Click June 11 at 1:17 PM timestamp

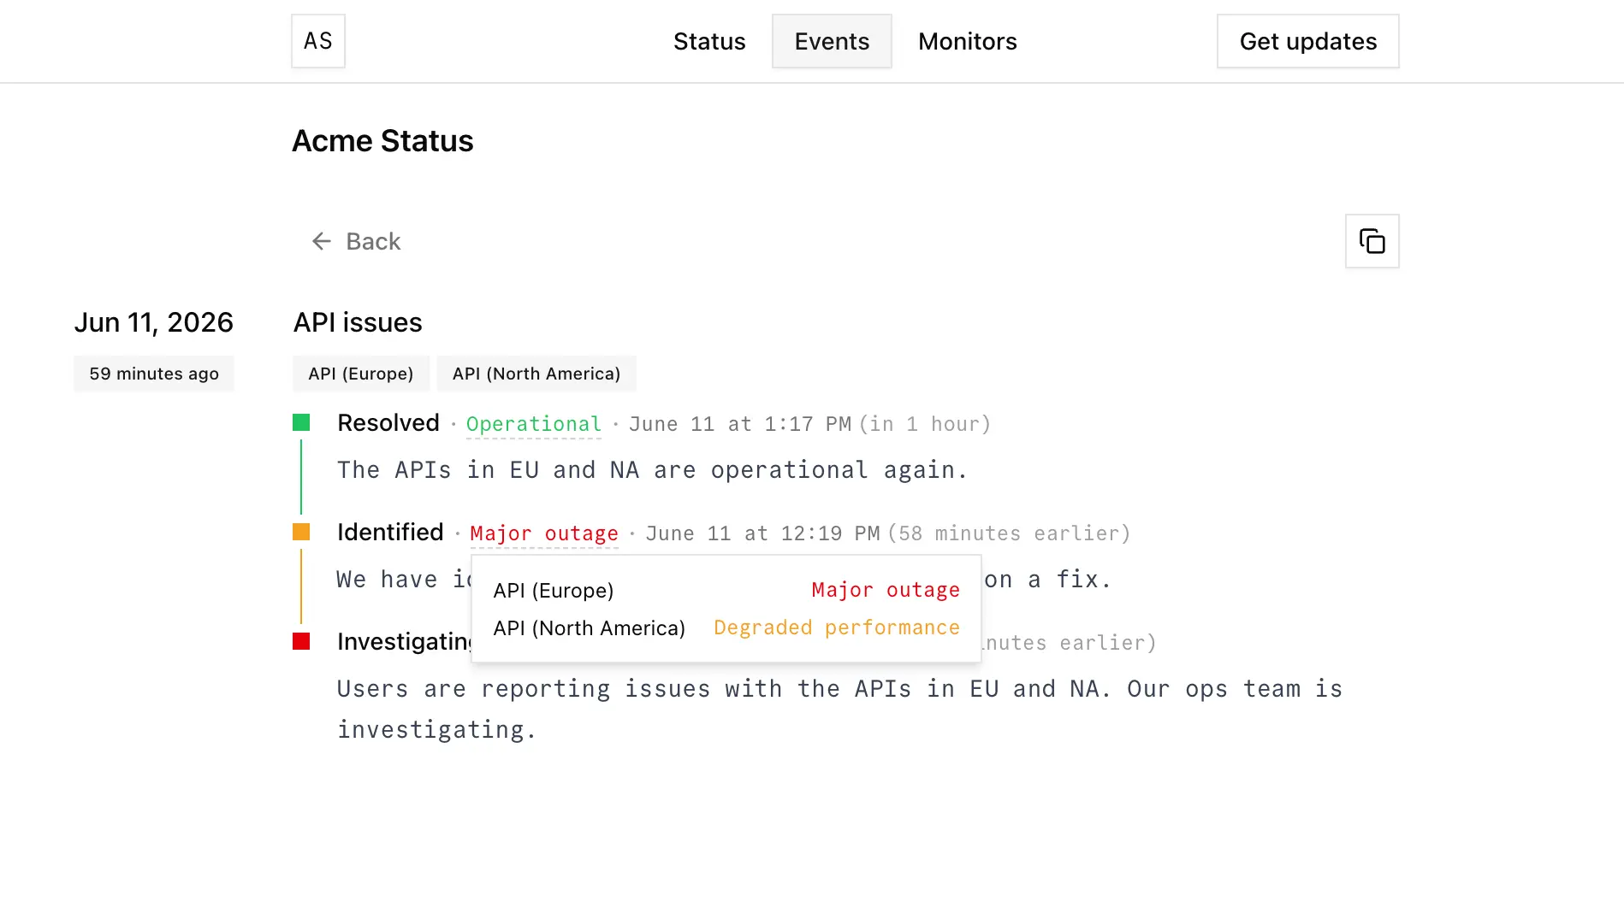coord(740,424)
